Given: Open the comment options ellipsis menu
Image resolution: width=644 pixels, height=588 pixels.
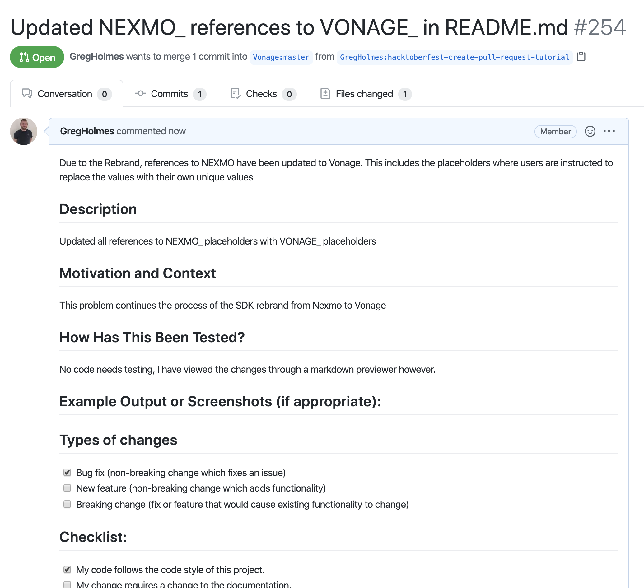Looking at the screenshot, I should click(609, 131).
